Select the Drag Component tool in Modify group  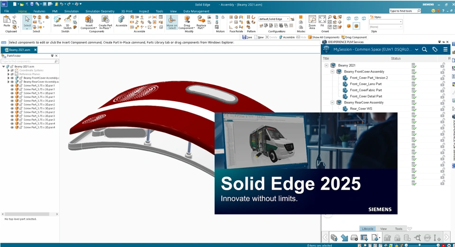187,22
